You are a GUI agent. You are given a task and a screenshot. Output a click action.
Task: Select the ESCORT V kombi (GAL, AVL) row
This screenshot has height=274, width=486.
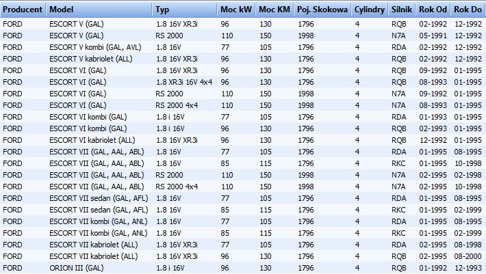tap(243, 47)
